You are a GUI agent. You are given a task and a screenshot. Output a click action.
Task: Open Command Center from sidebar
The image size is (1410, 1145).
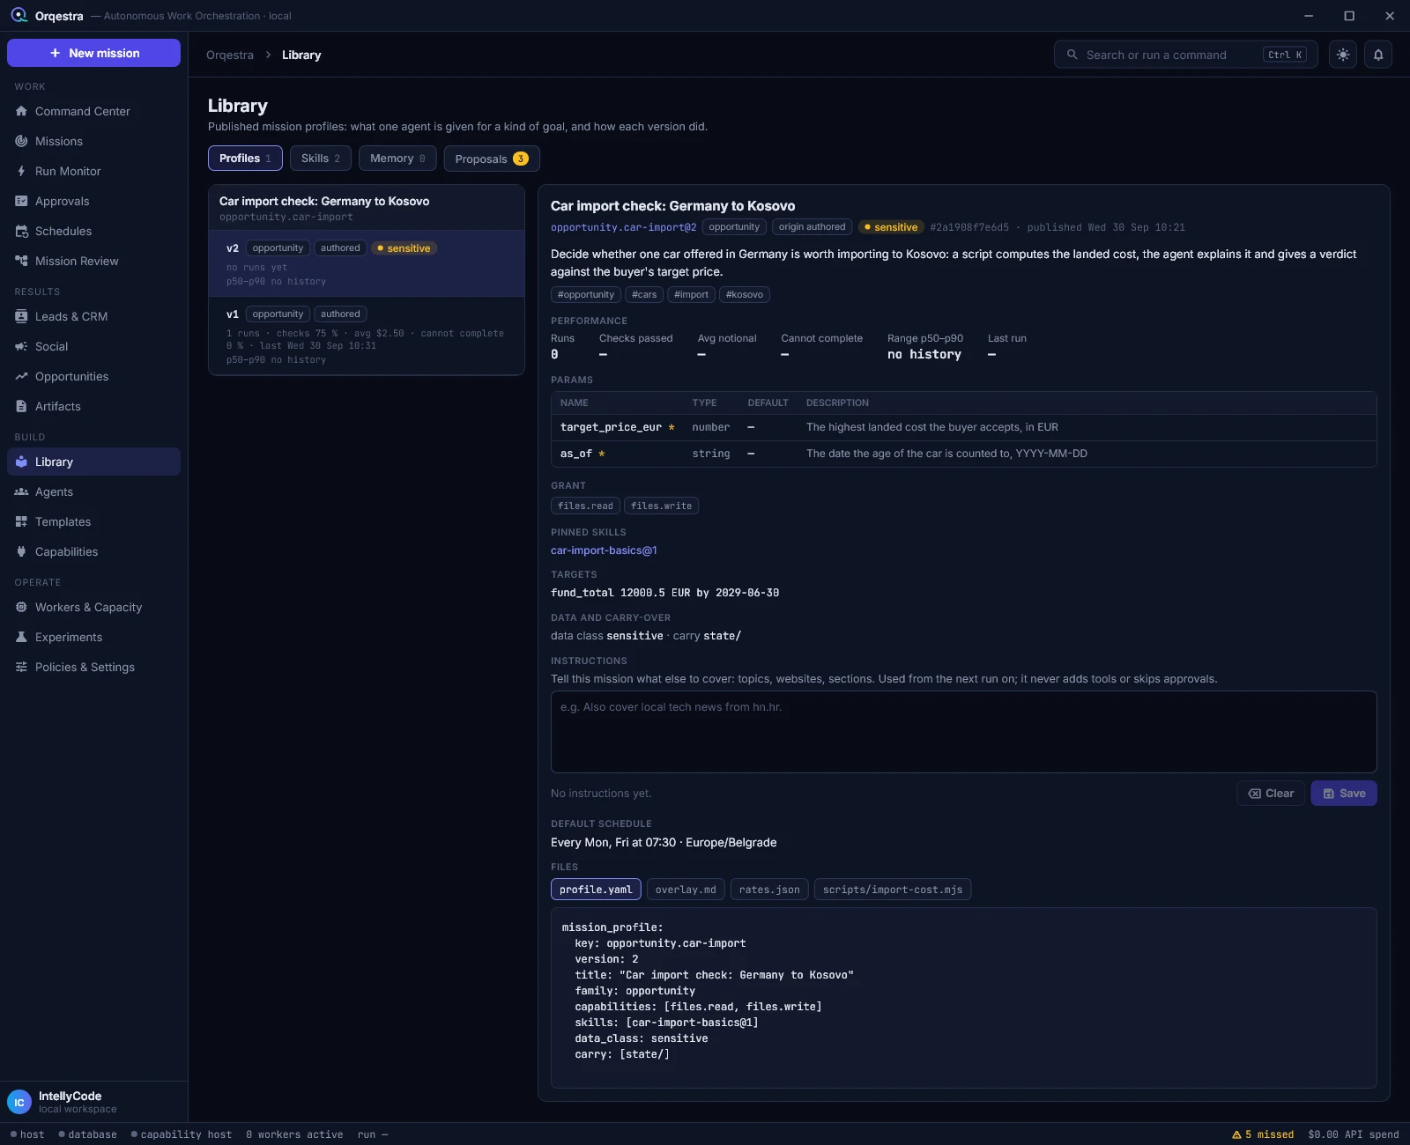93,111
